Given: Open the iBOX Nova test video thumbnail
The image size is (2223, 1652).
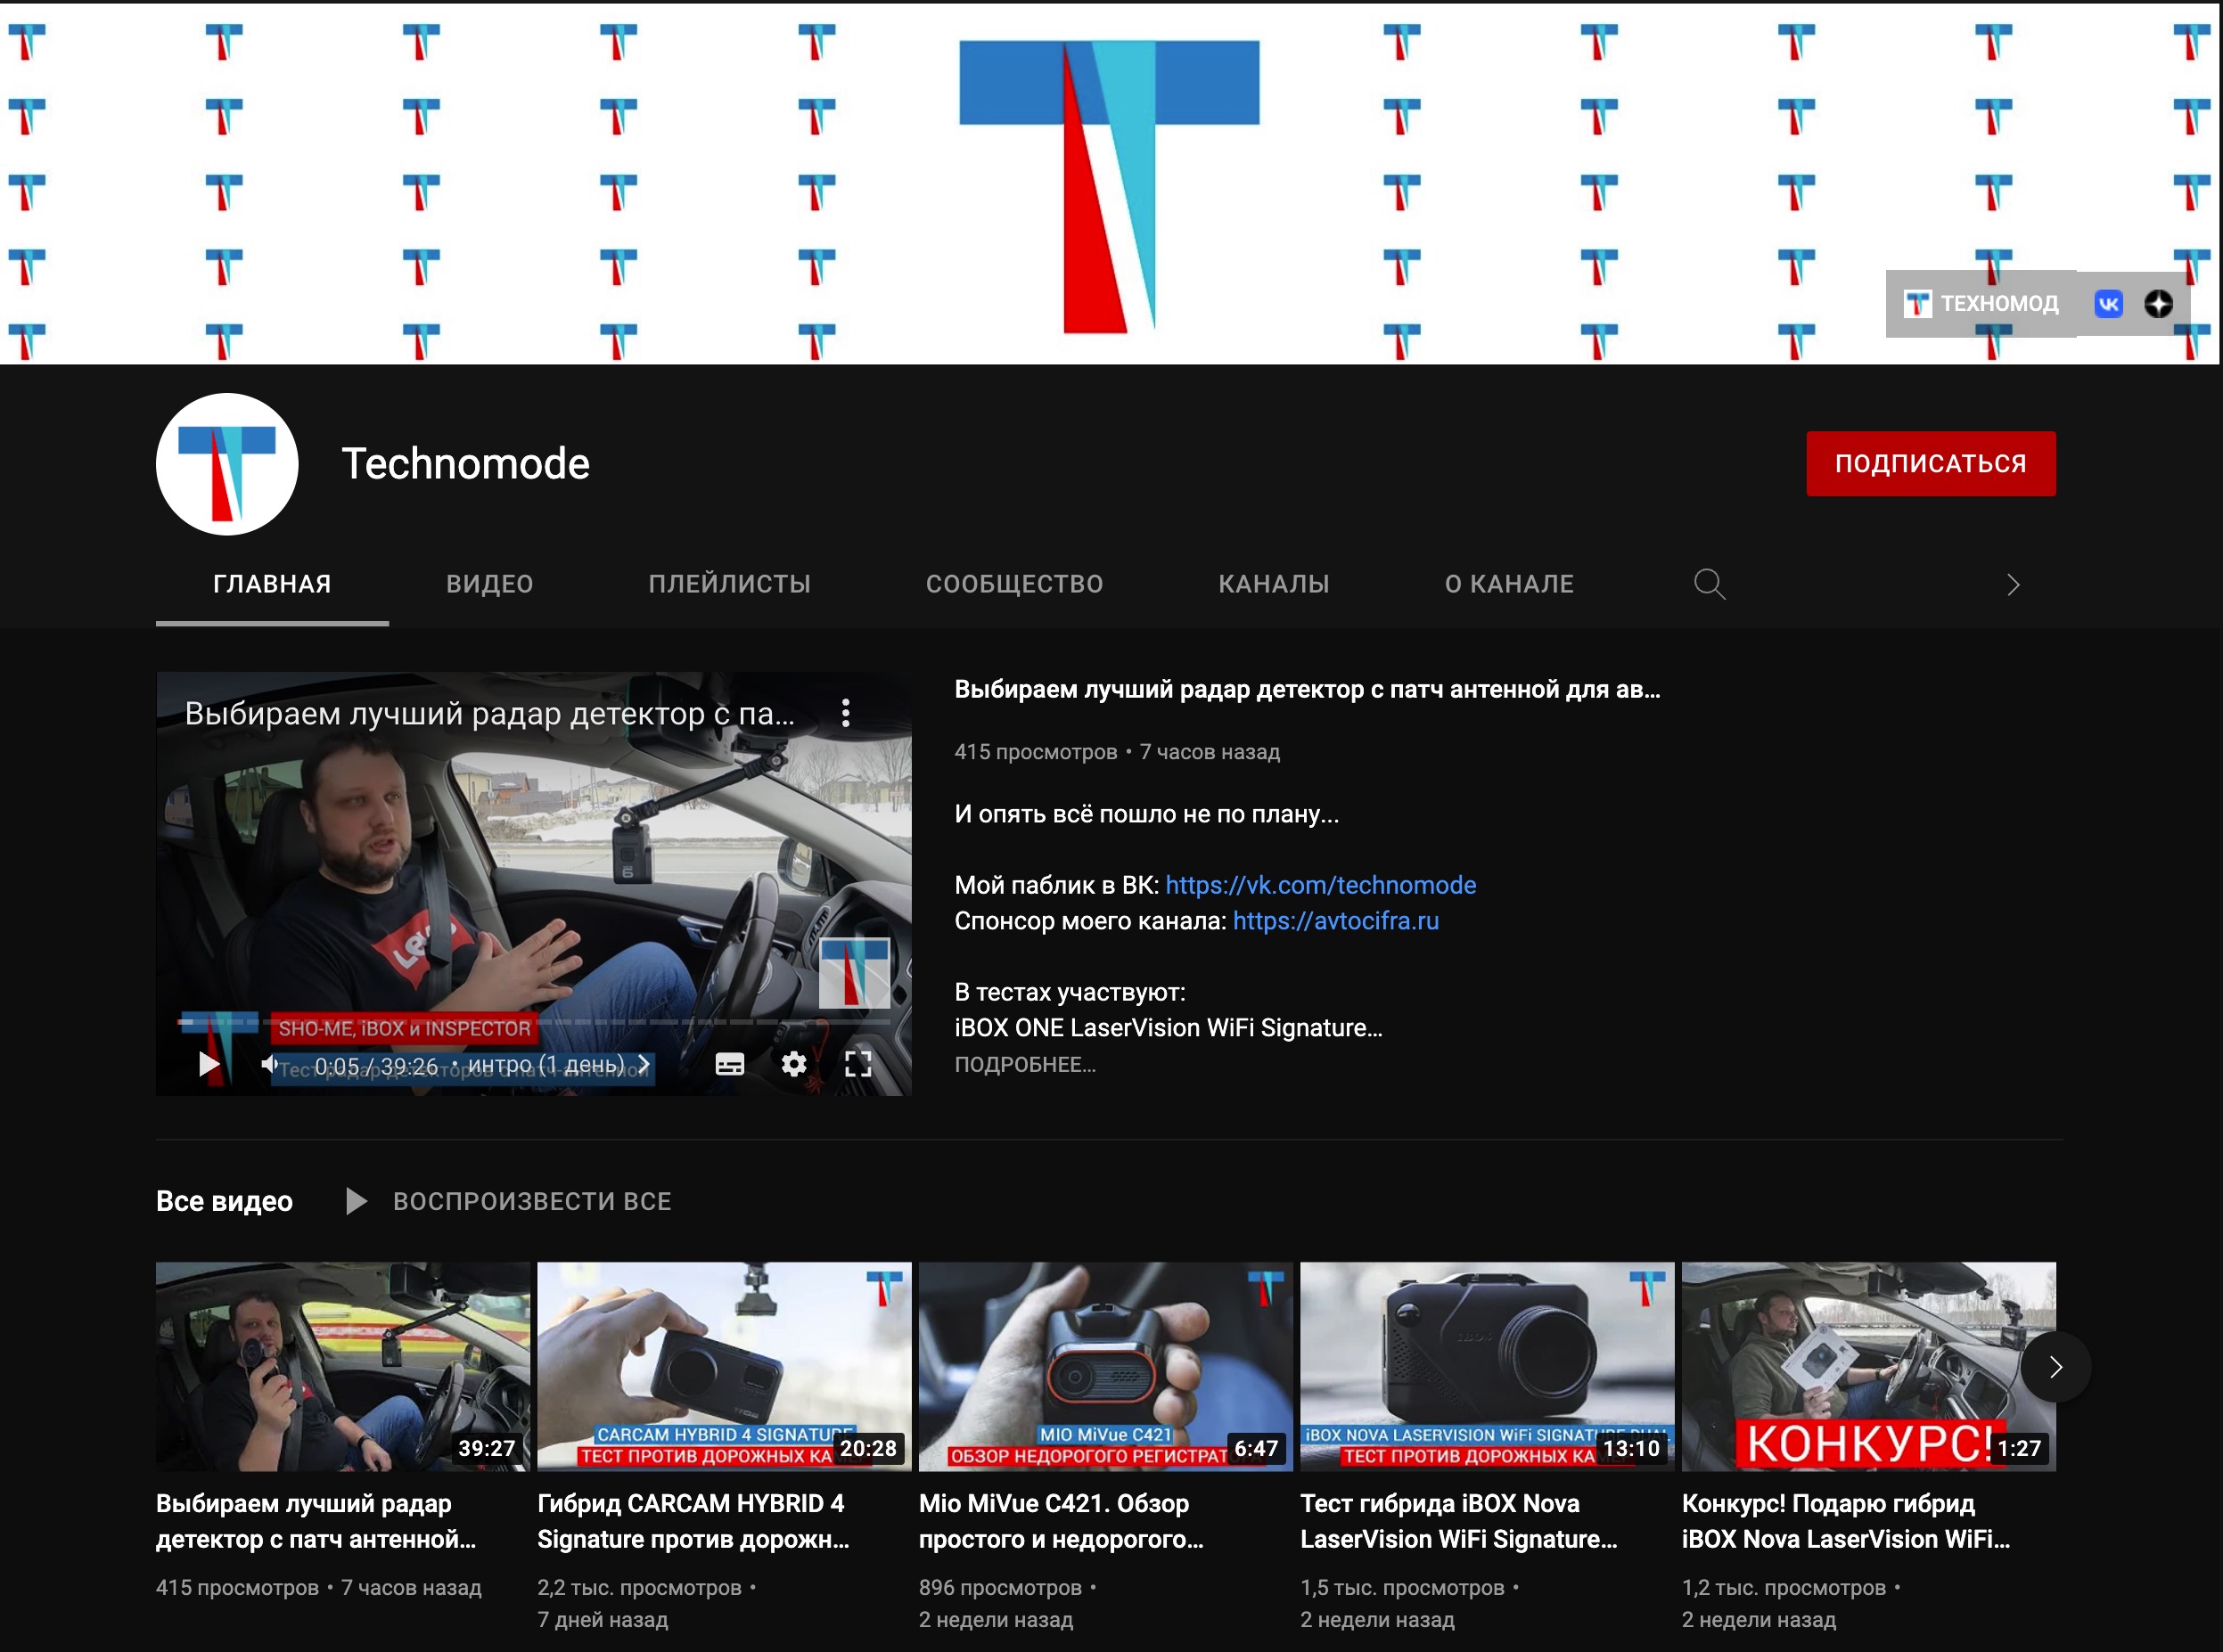Looking at the screenshot, I should click(x=1487, y=1366).
